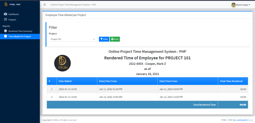Open the Projects menu item

pos(20,20)
